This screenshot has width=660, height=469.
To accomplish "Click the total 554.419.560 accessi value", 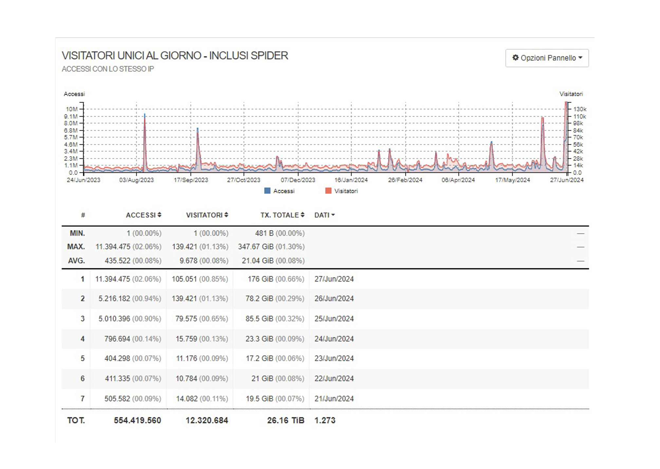I will click(137, 421).
